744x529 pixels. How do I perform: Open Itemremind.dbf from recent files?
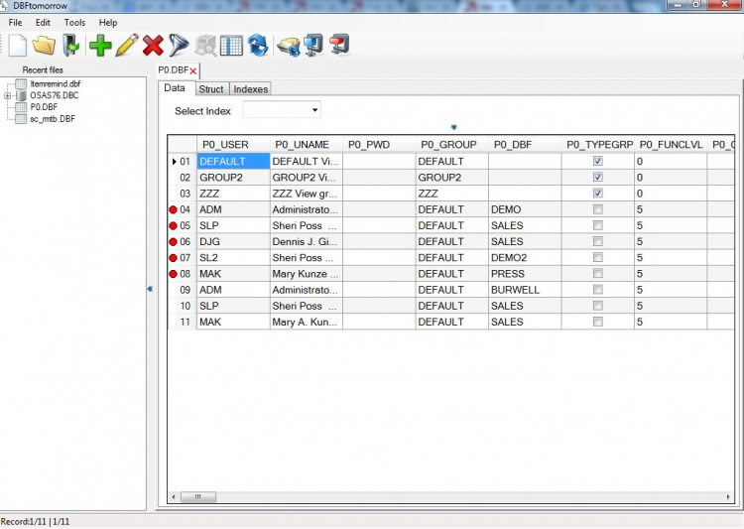coord(56,84)
